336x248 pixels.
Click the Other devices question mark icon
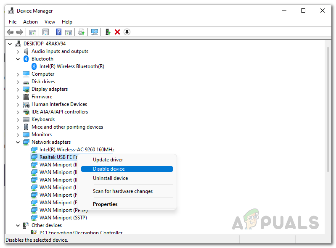pos(26,225)
